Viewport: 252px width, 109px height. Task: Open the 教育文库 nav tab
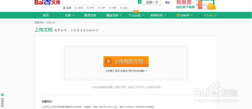(90, 15)
